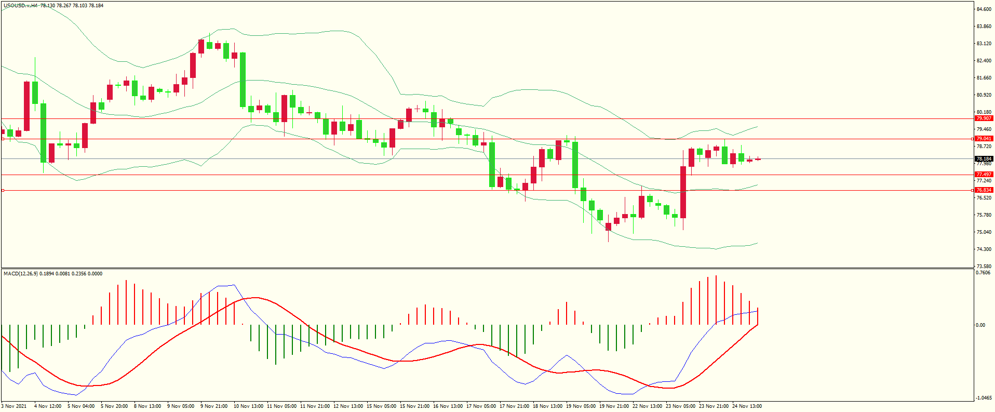Click the 15 Nov 05:00 time label

point(381,406)
